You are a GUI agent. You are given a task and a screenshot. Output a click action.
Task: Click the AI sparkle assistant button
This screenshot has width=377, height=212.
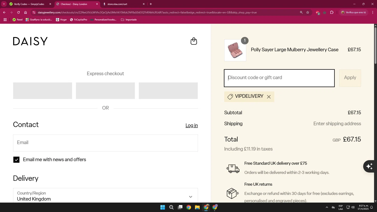[x=369, y=166]
